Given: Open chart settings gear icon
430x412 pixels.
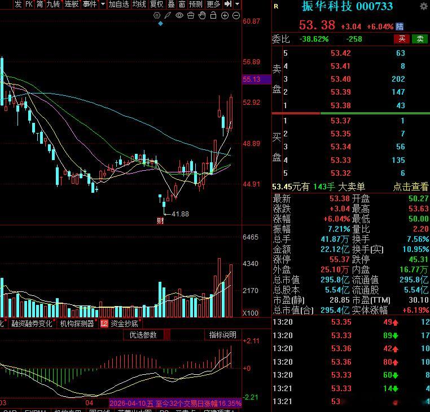Looking at the screenshot, I should click(x=156, y=15).
